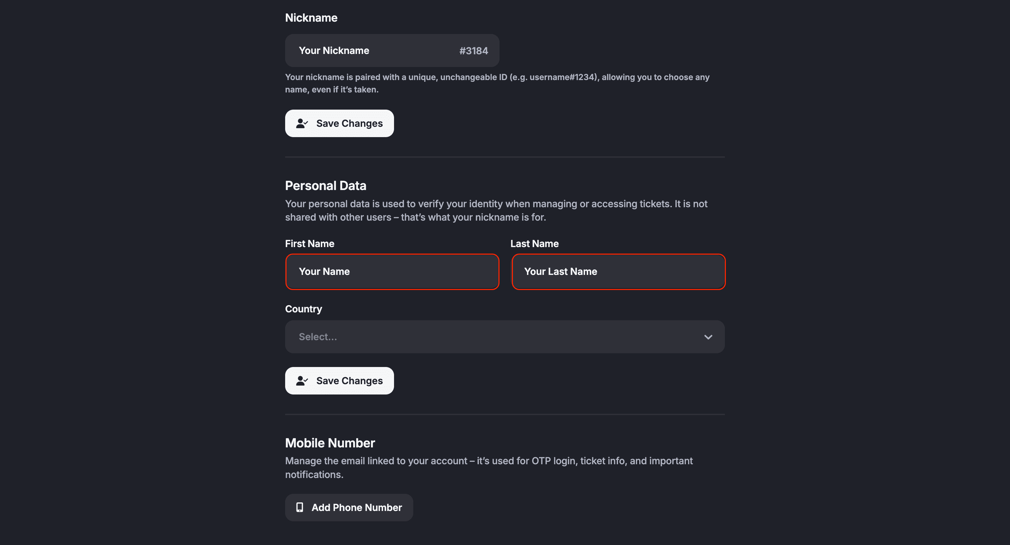The height and width of the screenshot is (545, 1010).
Task: Click into the Last Name field
Action: click(x=618, y=272)
